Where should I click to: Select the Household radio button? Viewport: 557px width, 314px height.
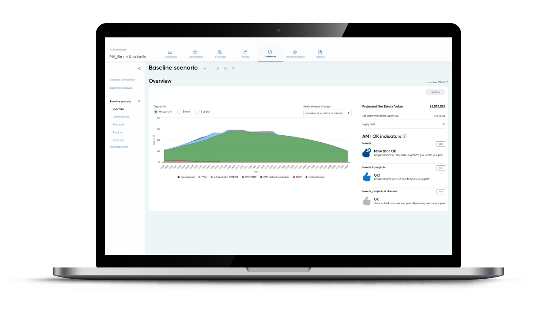point(156,112)
